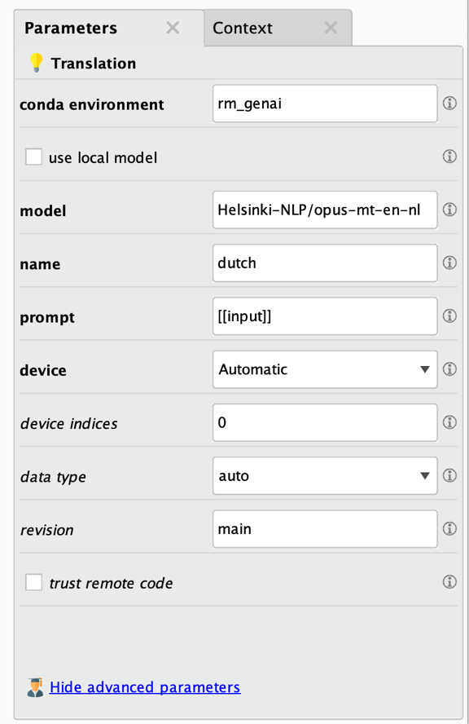This screenshot has width=469, height=724.
Task: Click the advanced parameters worker icon
Action: [35, 686]
